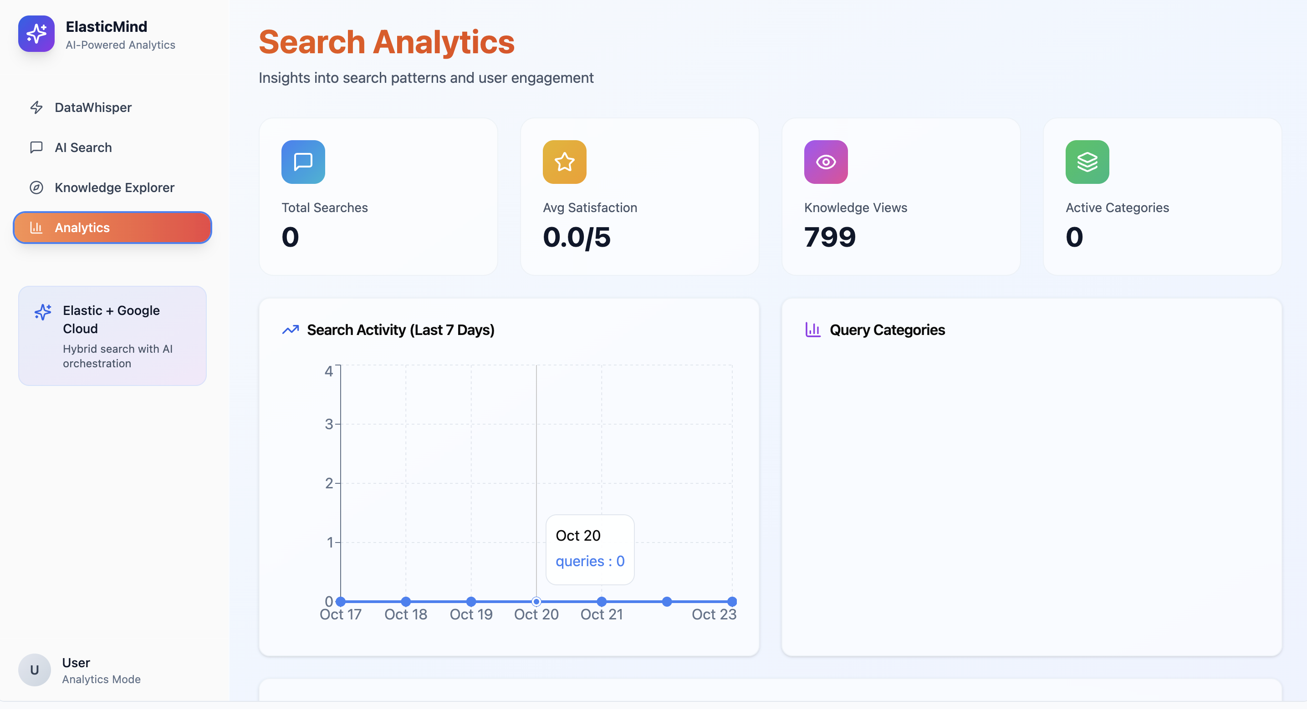Click the Knowledge Views 799 stat card

(901, 197)
